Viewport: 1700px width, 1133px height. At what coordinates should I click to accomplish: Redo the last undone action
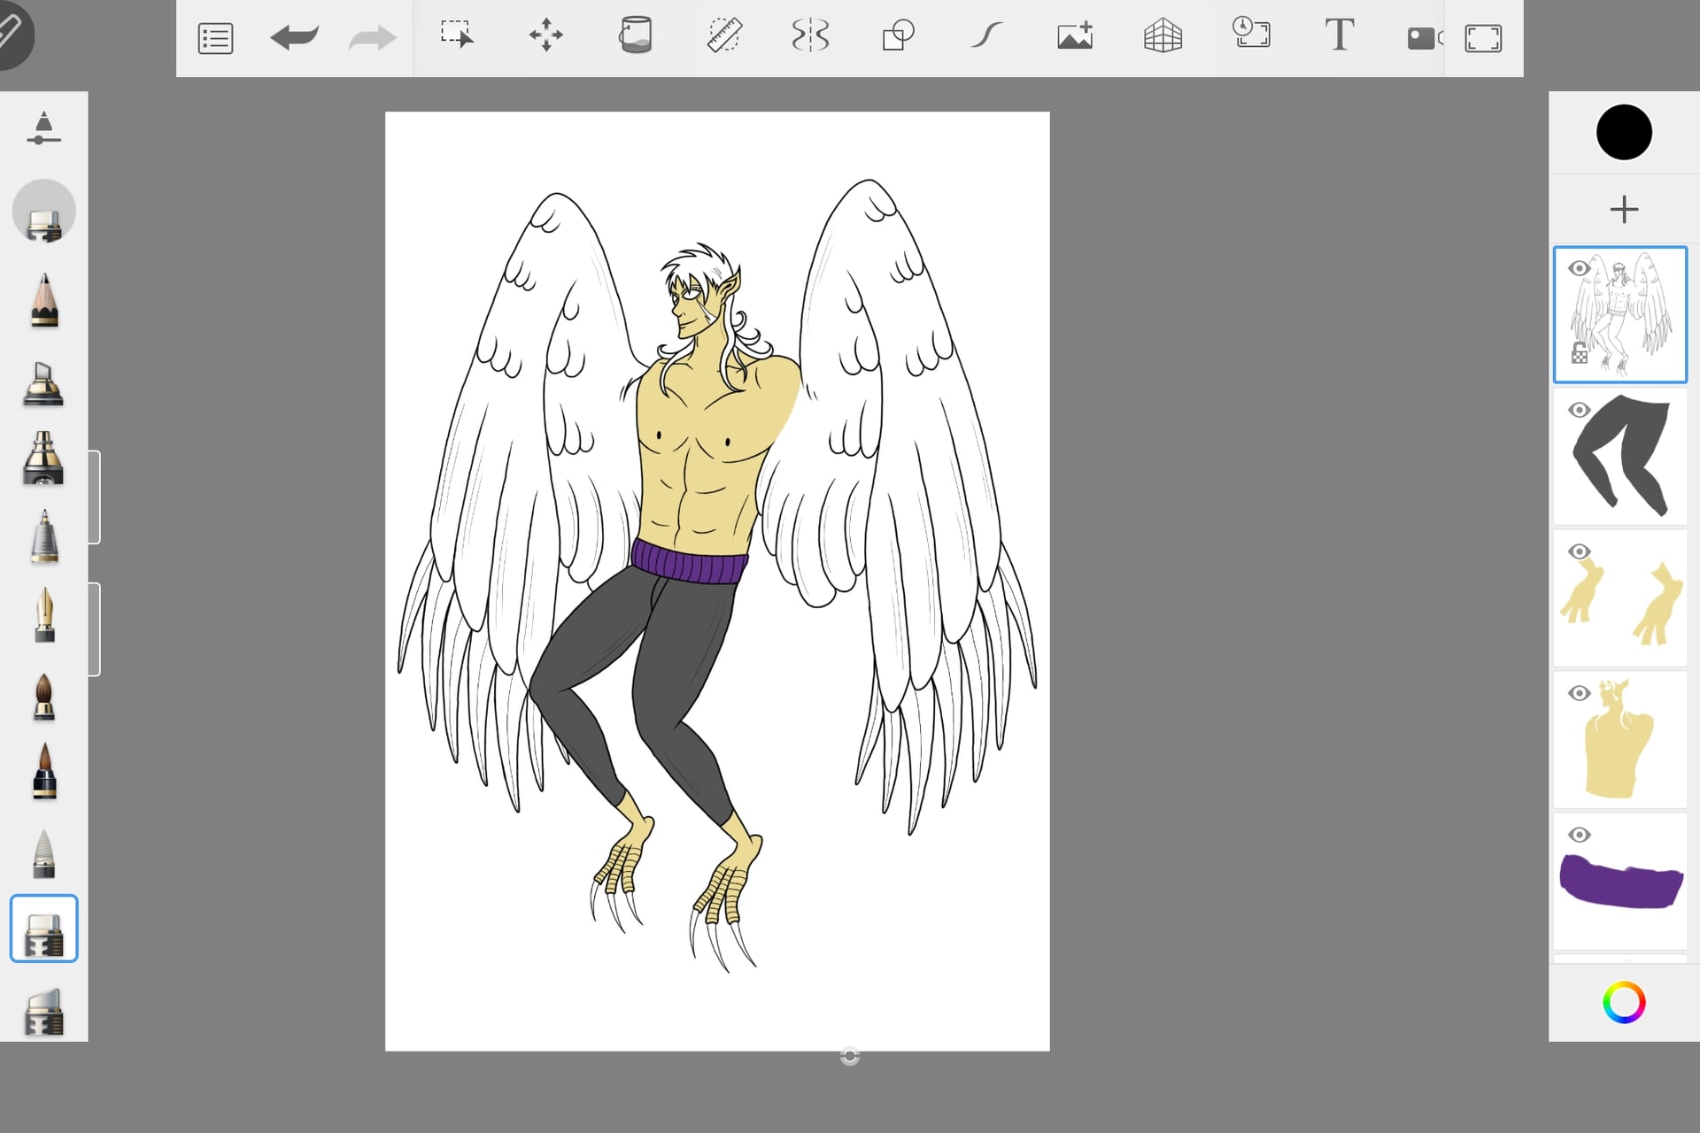coord(372,38)
